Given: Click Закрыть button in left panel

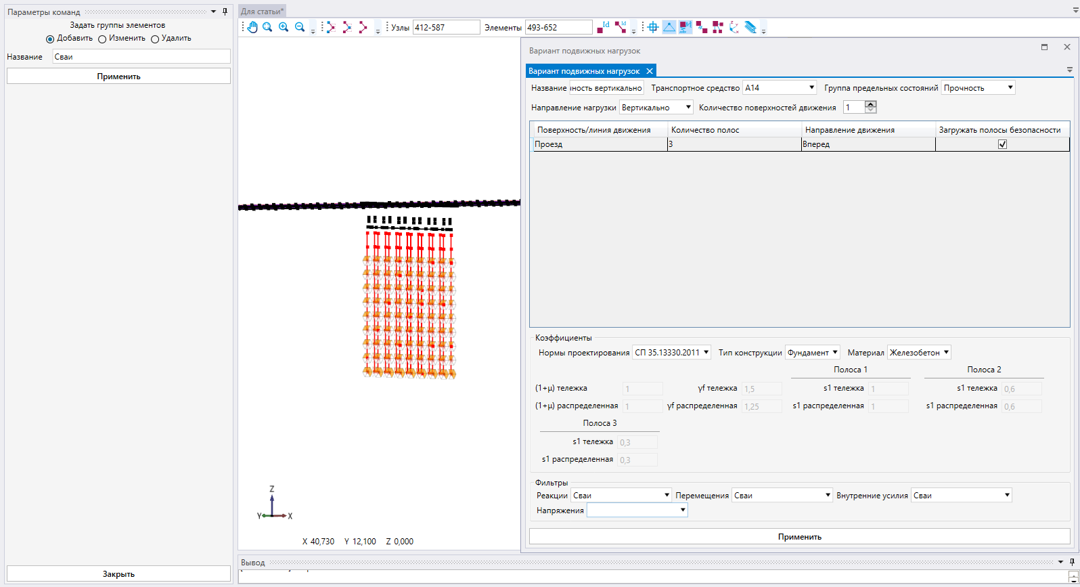Looking at the screenshot, I should tap(118, 573).
